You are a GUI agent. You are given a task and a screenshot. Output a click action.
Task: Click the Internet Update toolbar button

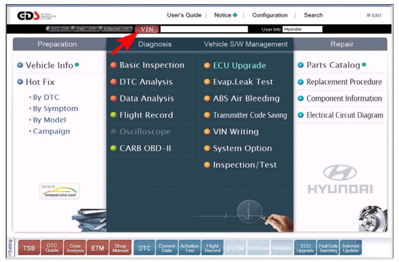tap(351, 248)
